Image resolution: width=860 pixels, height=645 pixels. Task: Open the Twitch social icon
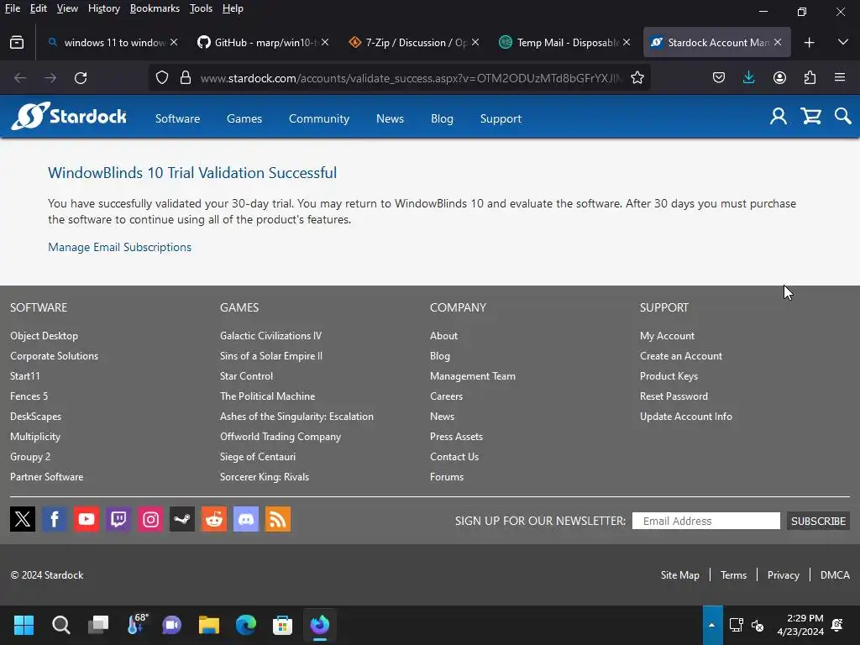[118, 519]
